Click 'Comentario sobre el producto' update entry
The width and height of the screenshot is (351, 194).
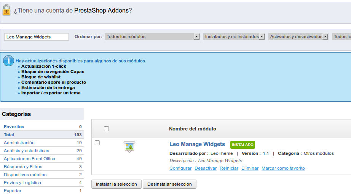tap(54, 82)
